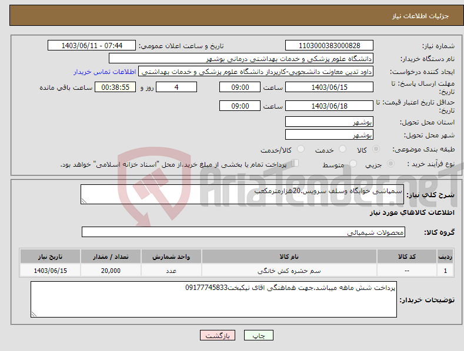
Task: Click the نام کالا column header
Action: point(289,256)
